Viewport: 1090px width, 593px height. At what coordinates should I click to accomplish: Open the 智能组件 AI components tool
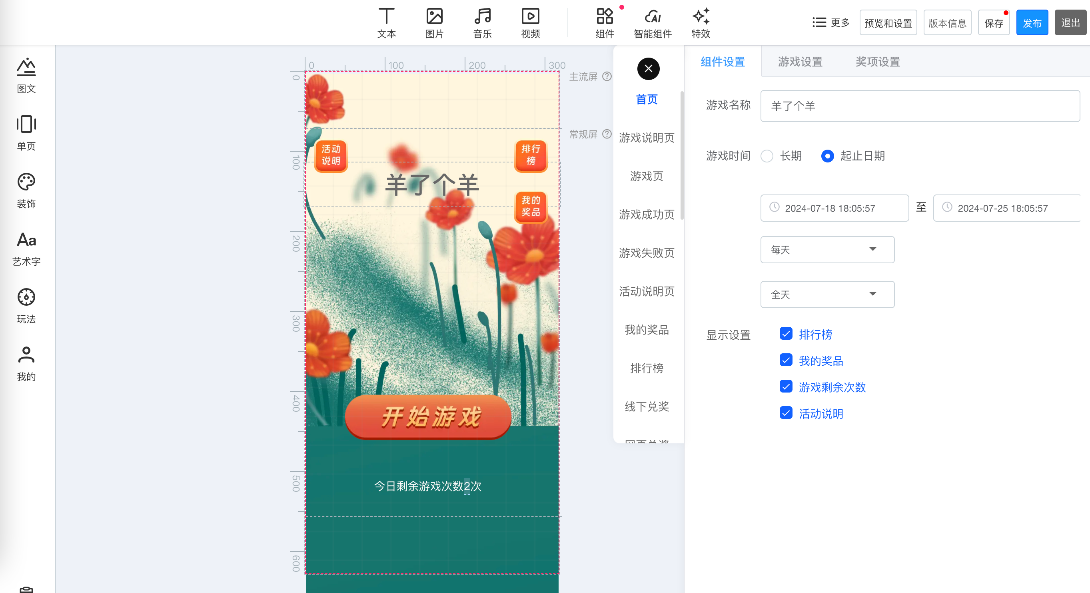pyautogui.click(x=653, y=23)
